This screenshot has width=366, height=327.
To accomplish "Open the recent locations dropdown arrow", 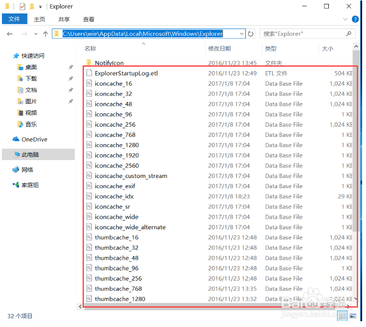I will [36, 34].
